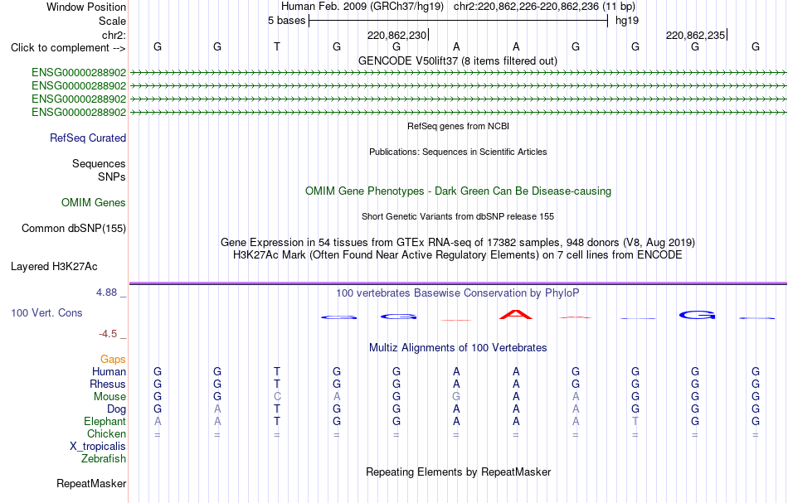The image size is (788, 503).
Task: Click the Rhesus species label
Action: (108, 384)
